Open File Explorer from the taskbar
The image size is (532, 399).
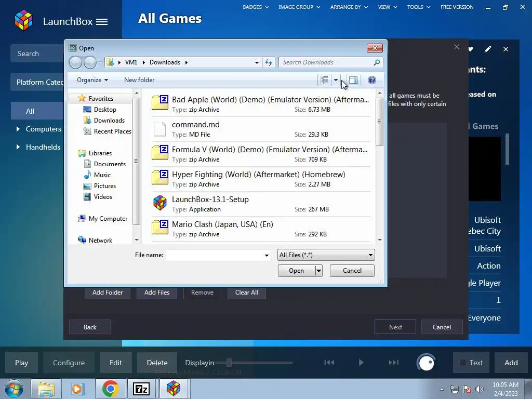coord(46,389)
